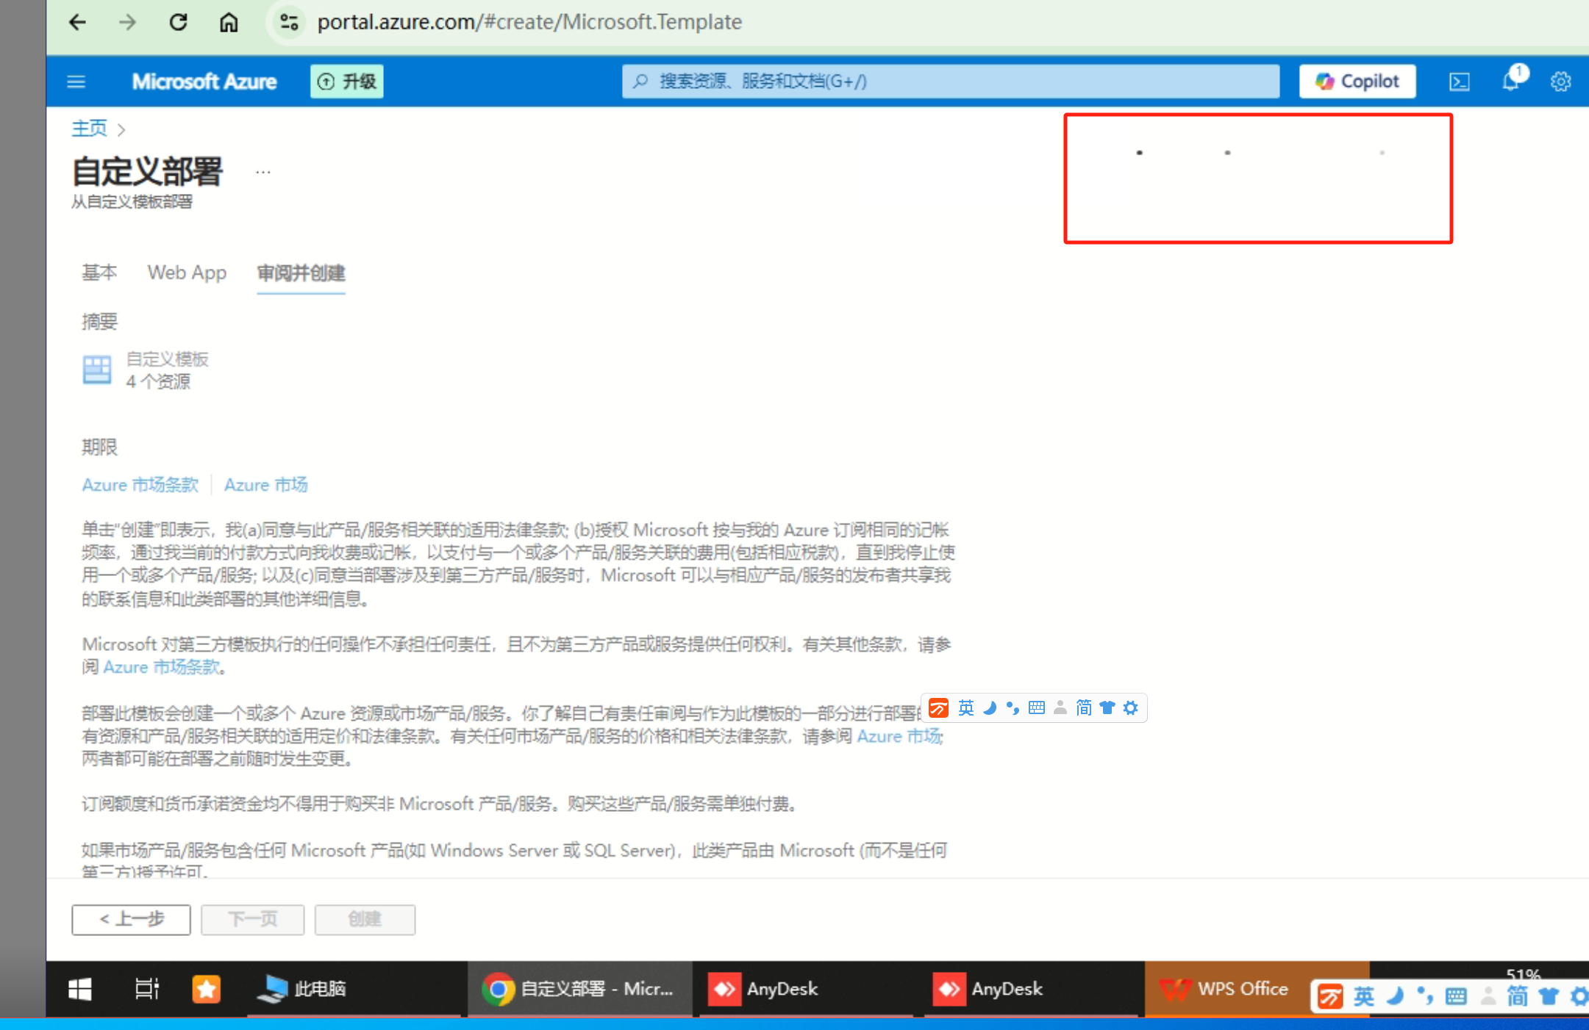Click the browser back arrow
The width and height of the screenshot is (1589, 1030).
point(77,22)
